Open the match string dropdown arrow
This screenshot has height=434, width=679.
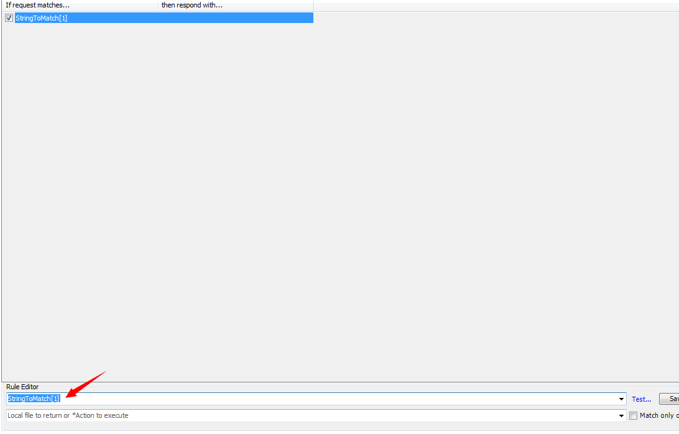(621, 399)
